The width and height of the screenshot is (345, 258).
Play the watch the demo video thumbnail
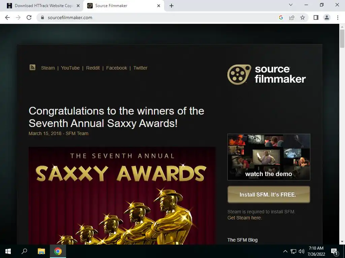click(269, 157)
